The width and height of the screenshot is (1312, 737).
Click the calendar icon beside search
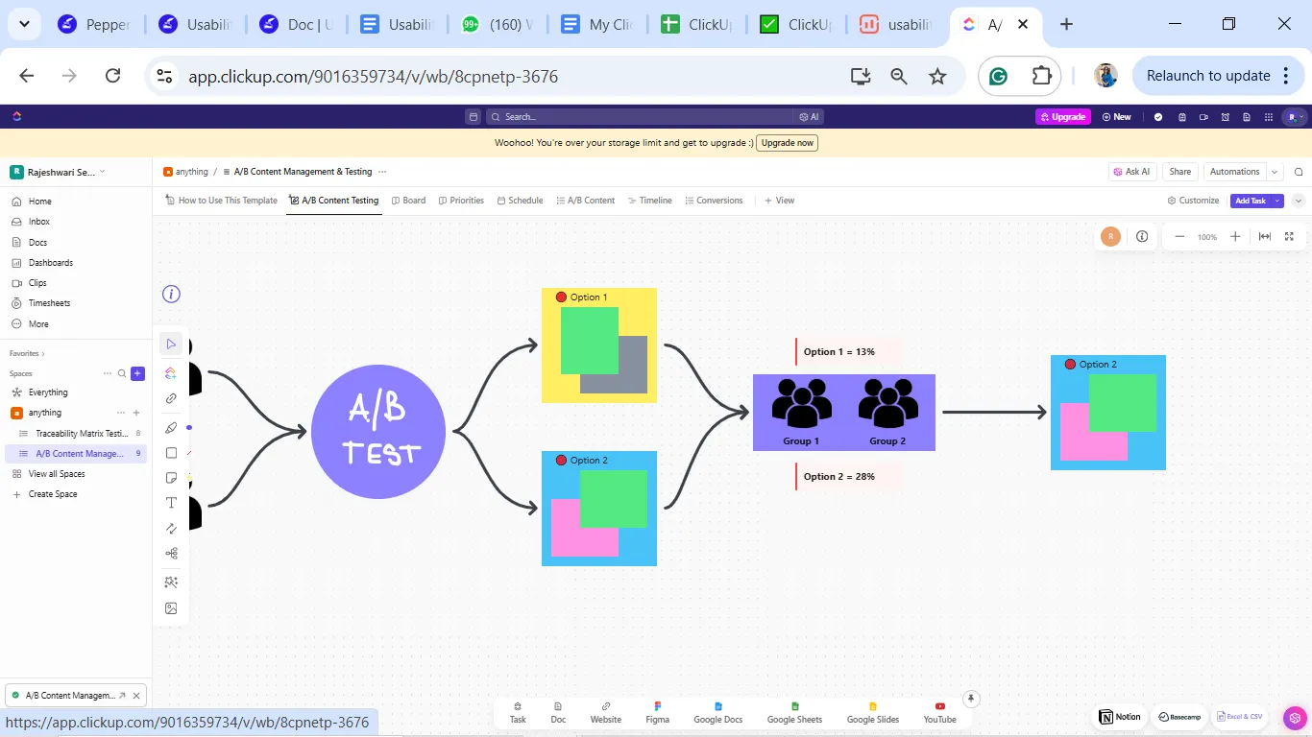(x=473, y=117)
